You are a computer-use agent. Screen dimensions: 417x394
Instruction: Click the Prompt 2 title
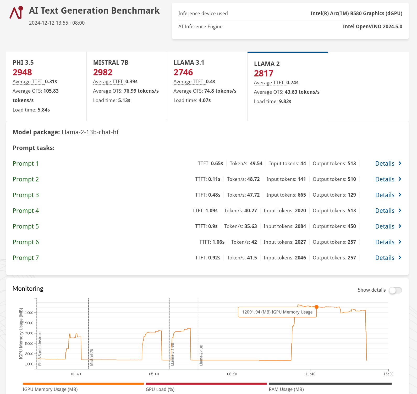[x=26, y=179]
